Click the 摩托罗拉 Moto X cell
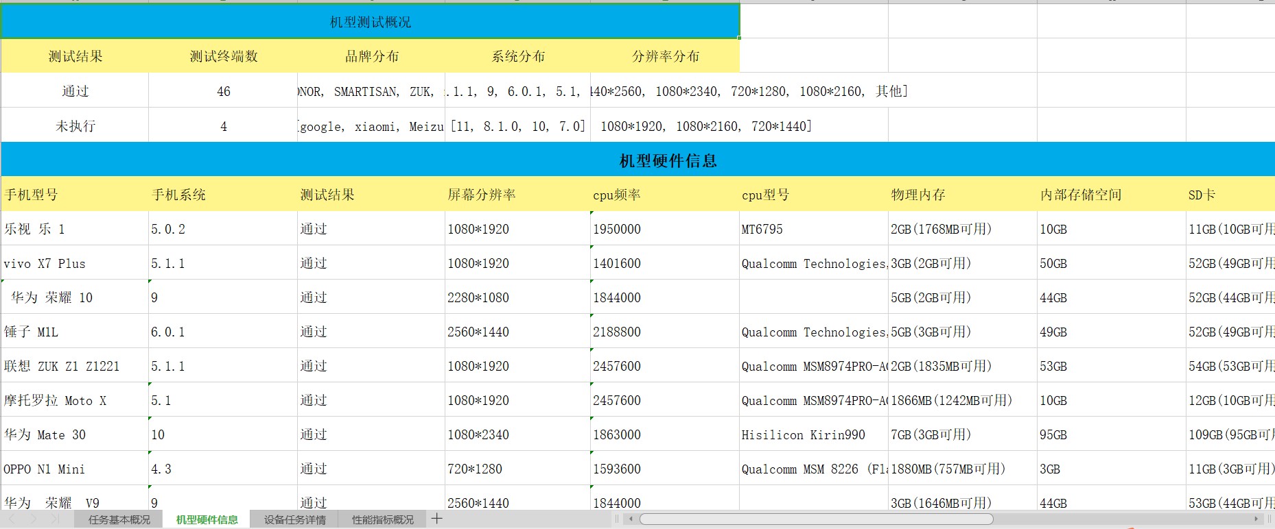The height and width of the screenshot is (529, 1275). tap(75, 400)
